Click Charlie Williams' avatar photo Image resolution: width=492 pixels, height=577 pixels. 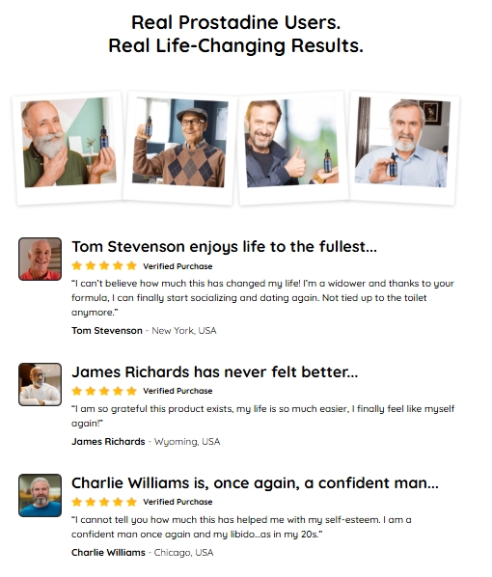(x=41, y=495)
